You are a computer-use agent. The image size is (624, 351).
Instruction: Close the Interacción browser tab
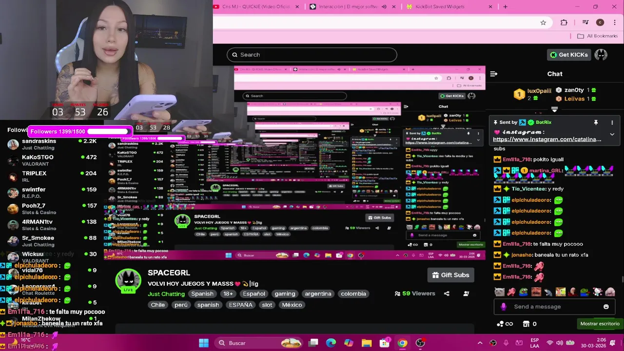click(x=393, y=7)
